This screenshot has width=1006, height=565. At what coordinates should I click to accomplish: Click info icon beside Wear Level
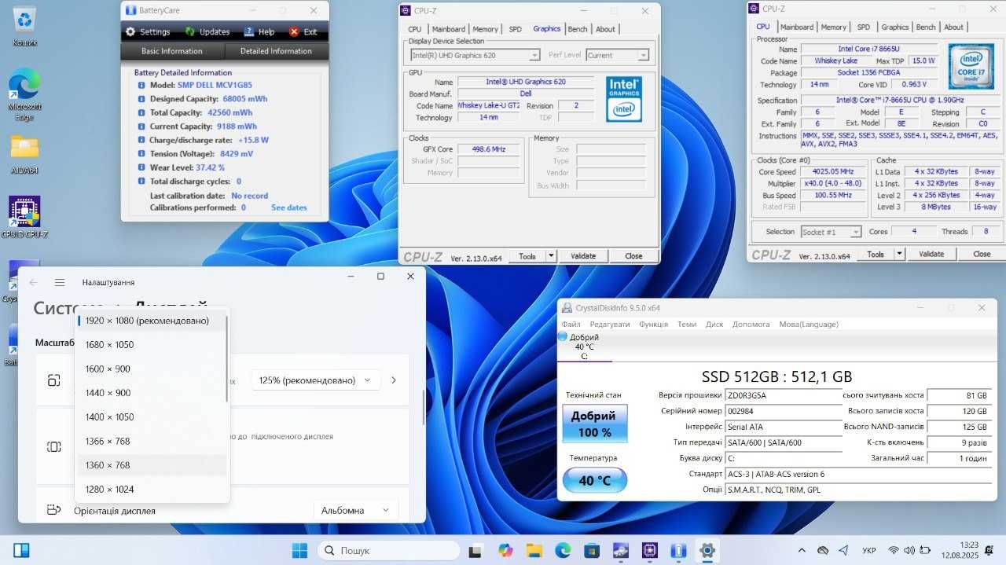click(141, 167)
